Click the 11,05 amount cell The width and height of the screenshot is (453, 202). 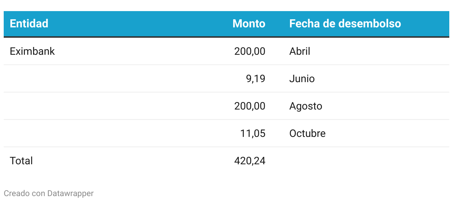pos(252,134)
